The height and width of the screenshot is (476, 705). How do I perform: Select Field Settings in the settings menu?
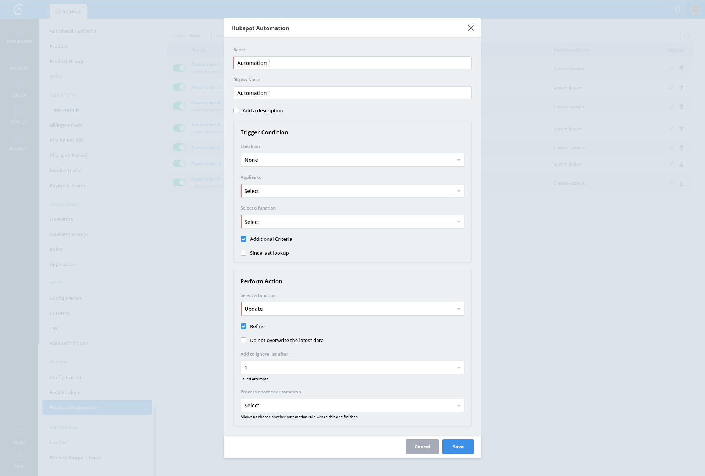[x=65, y=392]
